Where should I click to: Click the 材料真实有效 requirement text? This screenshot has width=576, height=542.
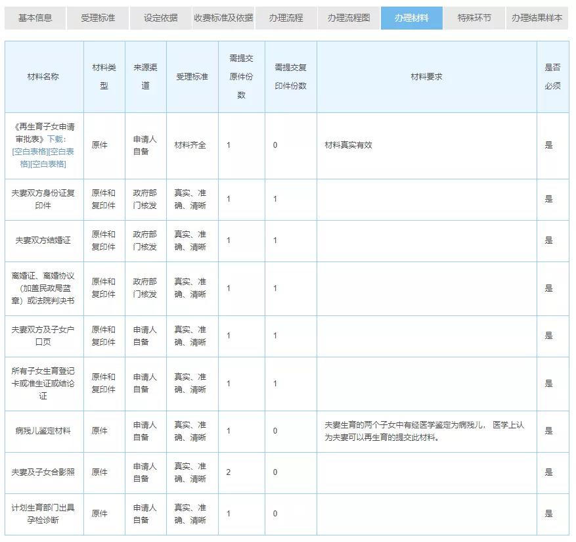tap(349, 145)
